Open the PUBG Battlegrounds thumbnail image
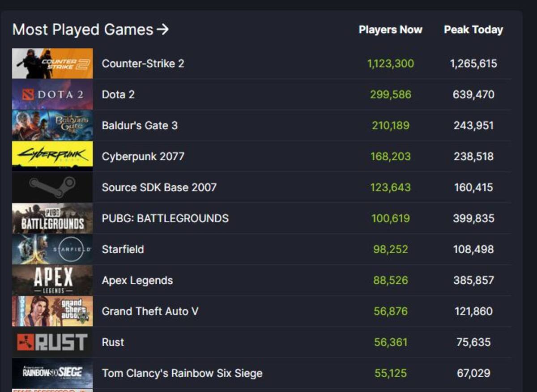The height and width of the screenshot is (392, 537). [52, 218]
